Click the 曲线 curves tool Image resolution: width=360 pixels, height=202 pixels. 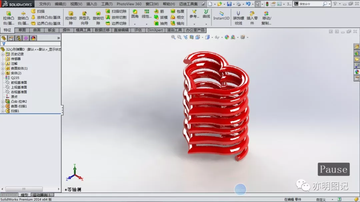coord(206,14)
